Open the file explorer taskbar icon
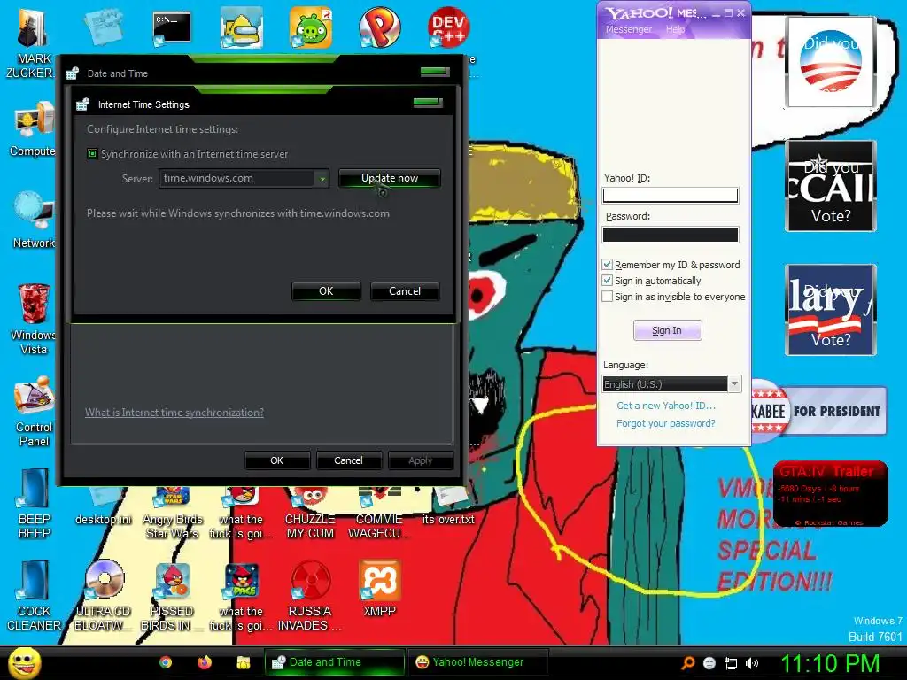 (243, 662)
